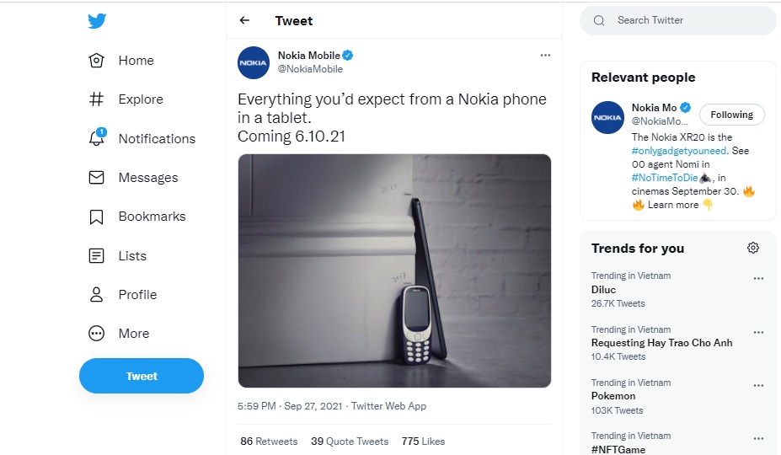The image size is (781, 455).
Task: Click the Search Twitter field
Action: (687, 20)
